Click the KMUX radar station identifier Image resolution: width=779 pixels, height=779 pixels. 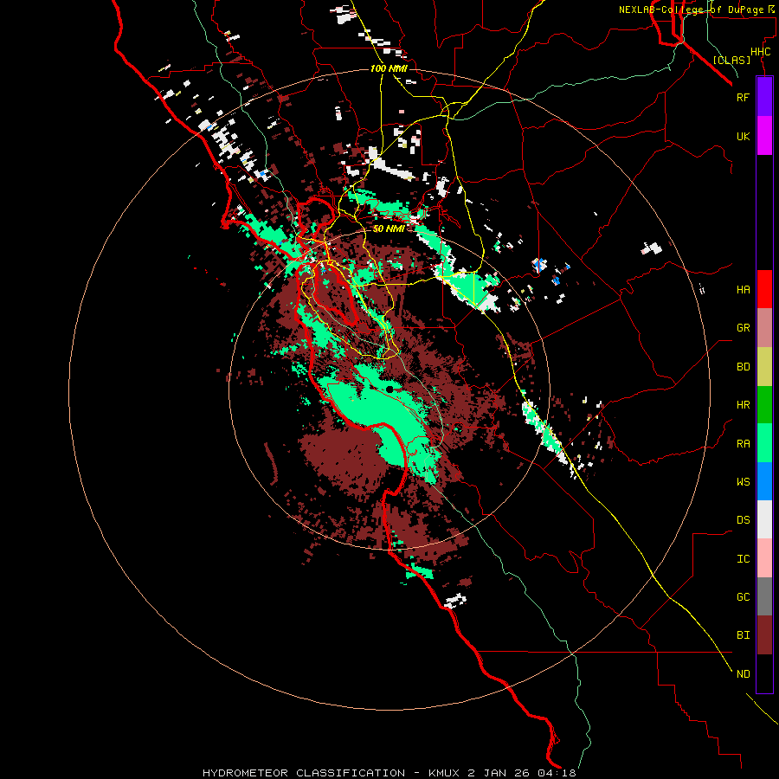(445, 773)
